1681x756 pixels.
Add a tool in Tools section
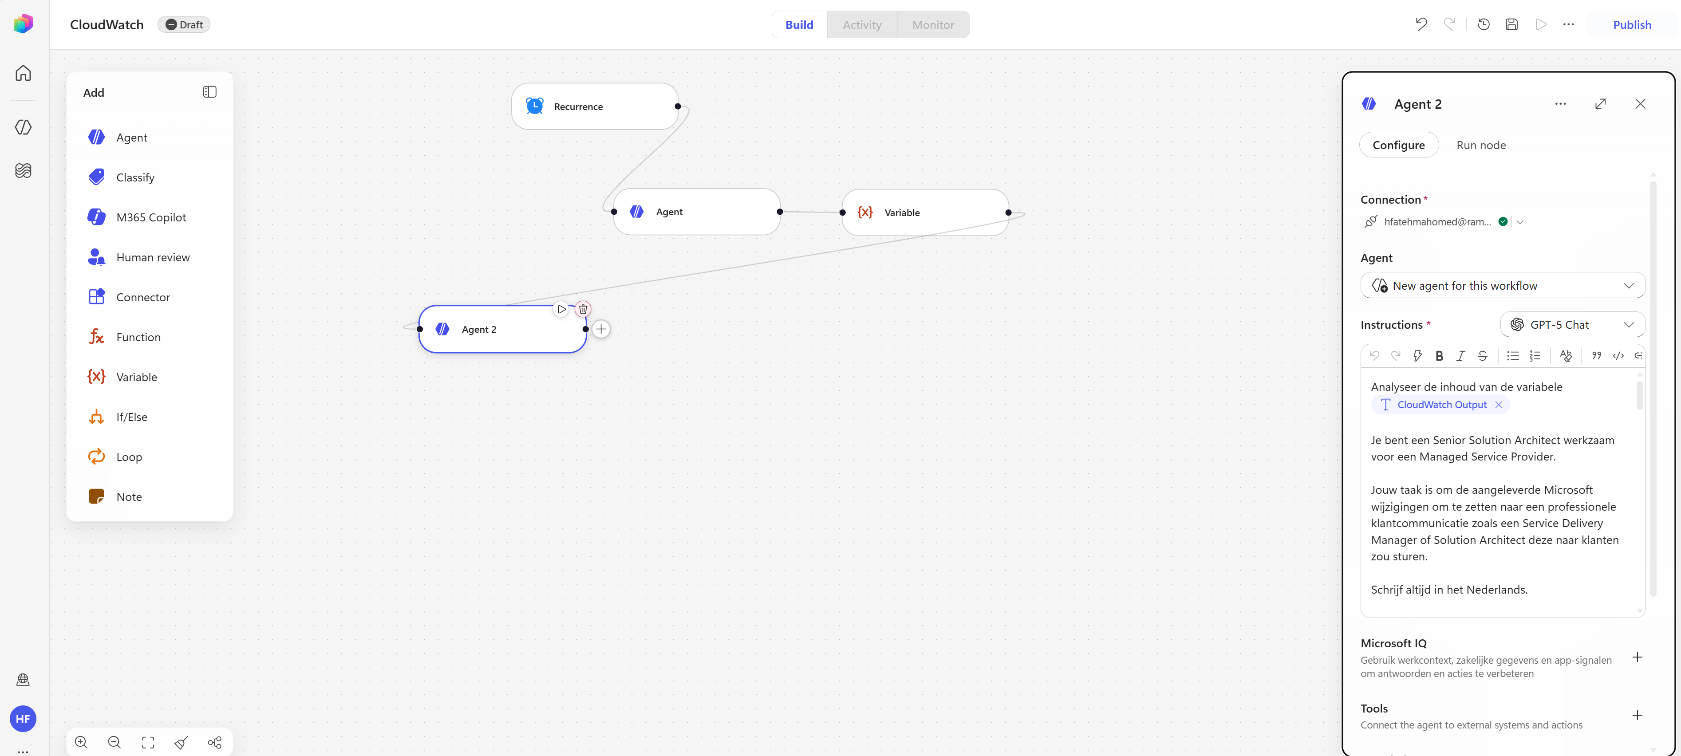[1637, 716]
